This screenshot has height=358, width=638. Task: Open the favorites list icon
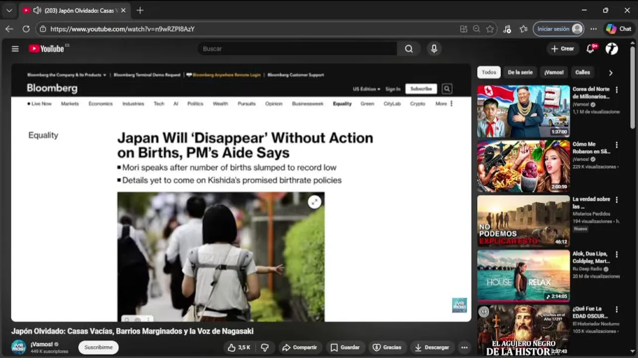point(523,29)
